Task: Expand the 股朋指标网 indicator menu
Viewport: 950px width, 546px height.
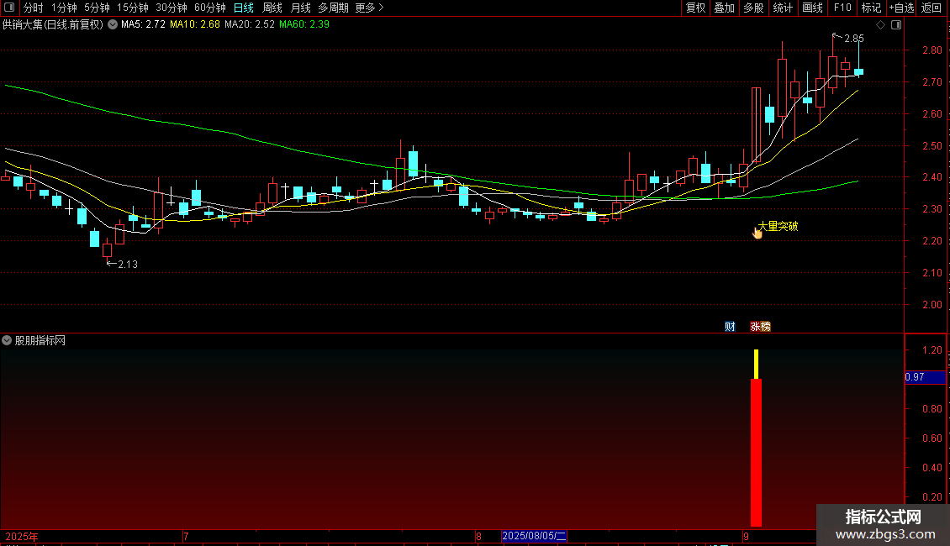Action: pos(7,341)
